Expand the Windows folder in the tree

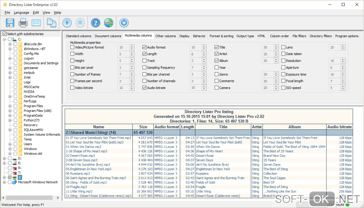click(x=9, y=149)
